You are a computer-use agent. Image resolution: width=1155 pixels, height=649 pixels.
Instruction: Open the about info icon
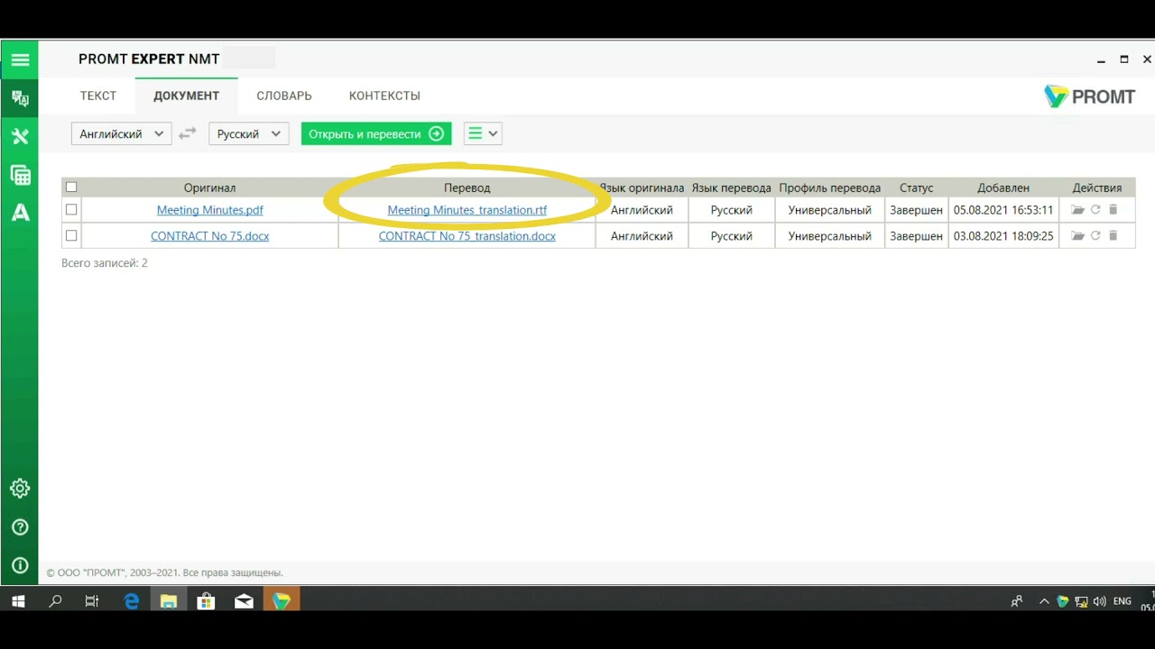coord(20,566)
